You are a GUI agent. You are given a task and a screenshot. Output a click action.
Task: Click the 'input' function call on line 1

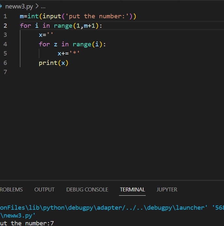(x=54, y=16)
